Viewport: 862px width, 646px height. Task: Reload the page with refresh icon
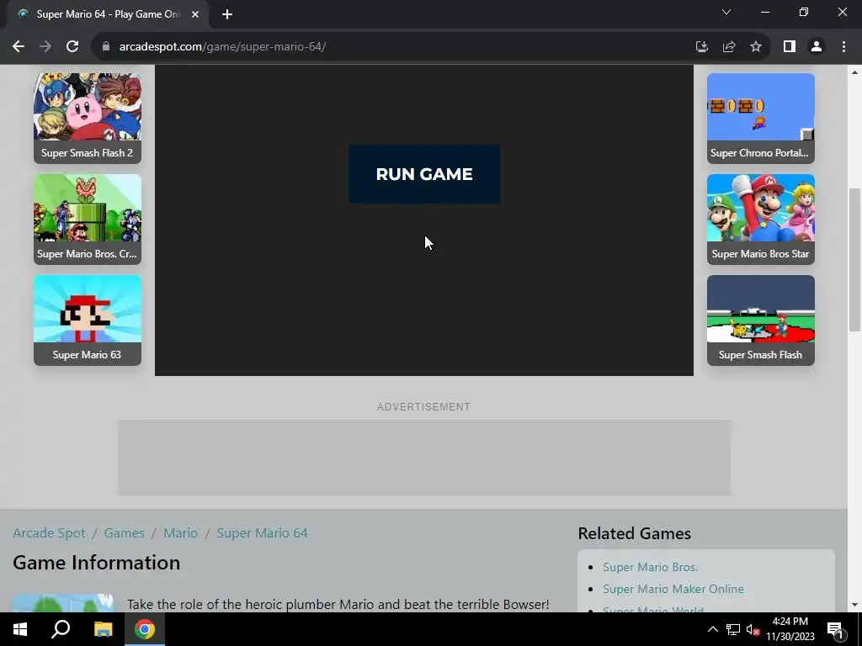pos(72,47)
